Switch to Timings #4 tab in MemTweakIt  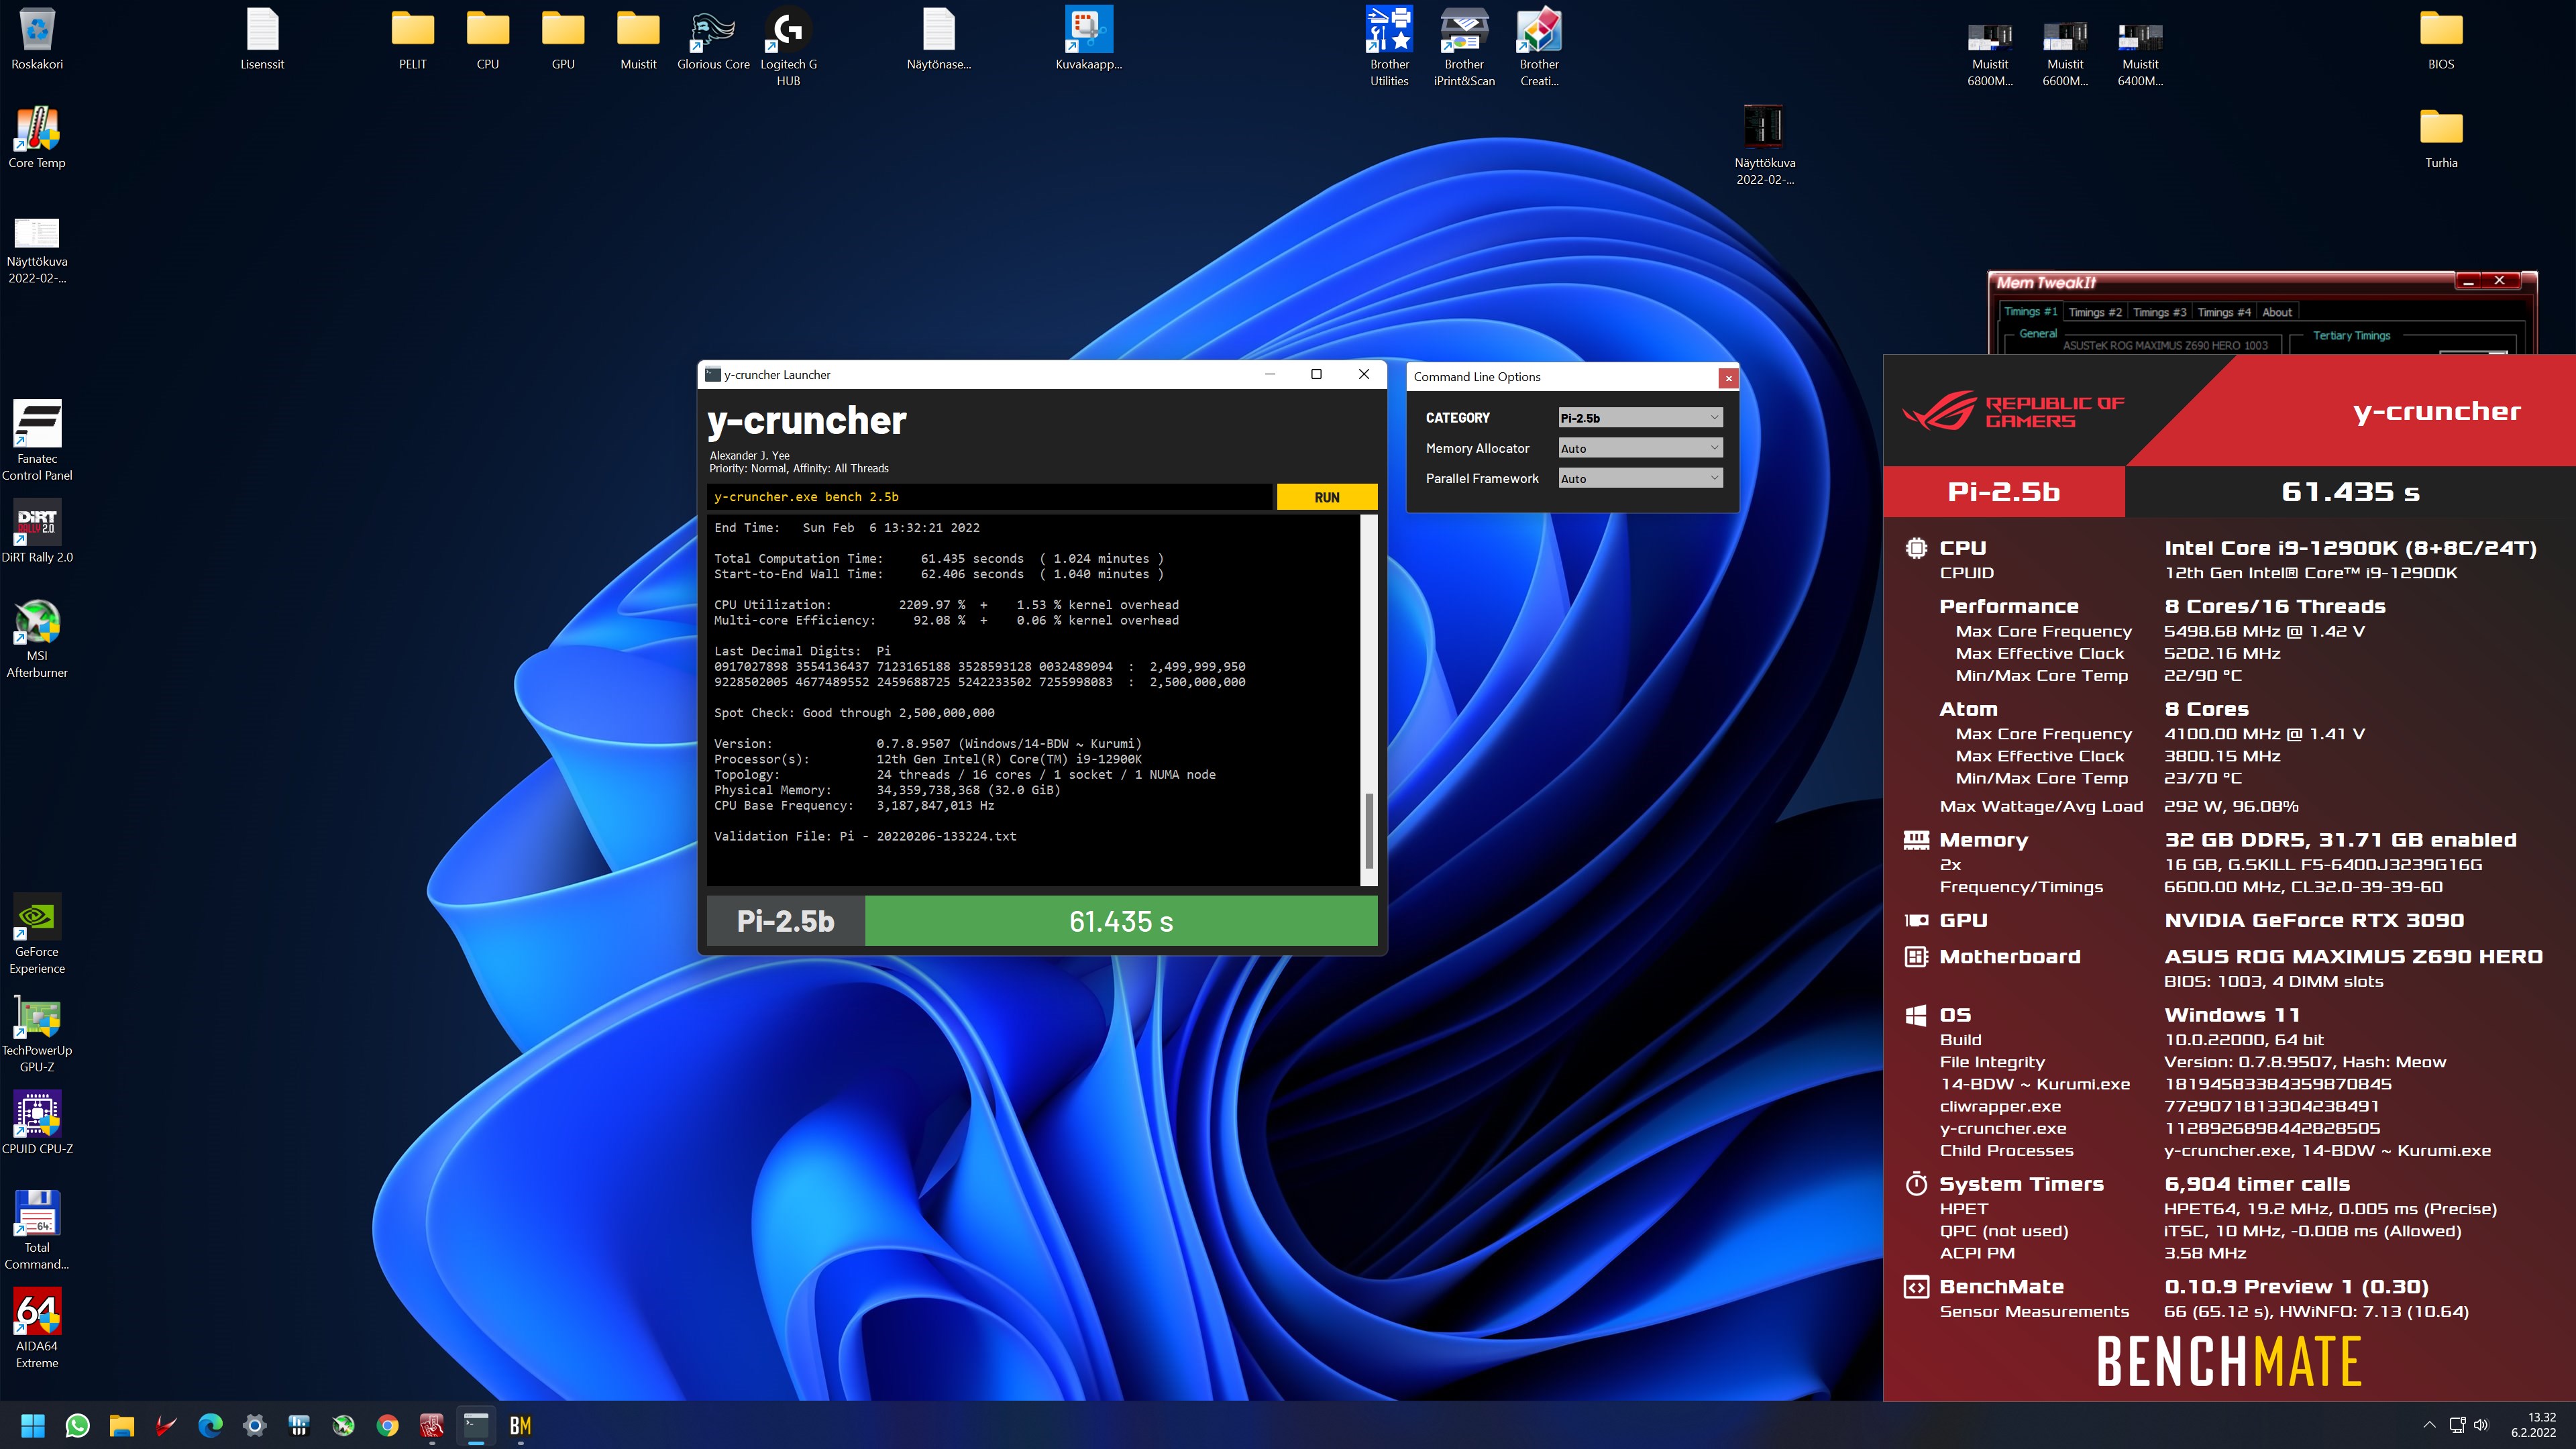click(x=2224, y=312)
